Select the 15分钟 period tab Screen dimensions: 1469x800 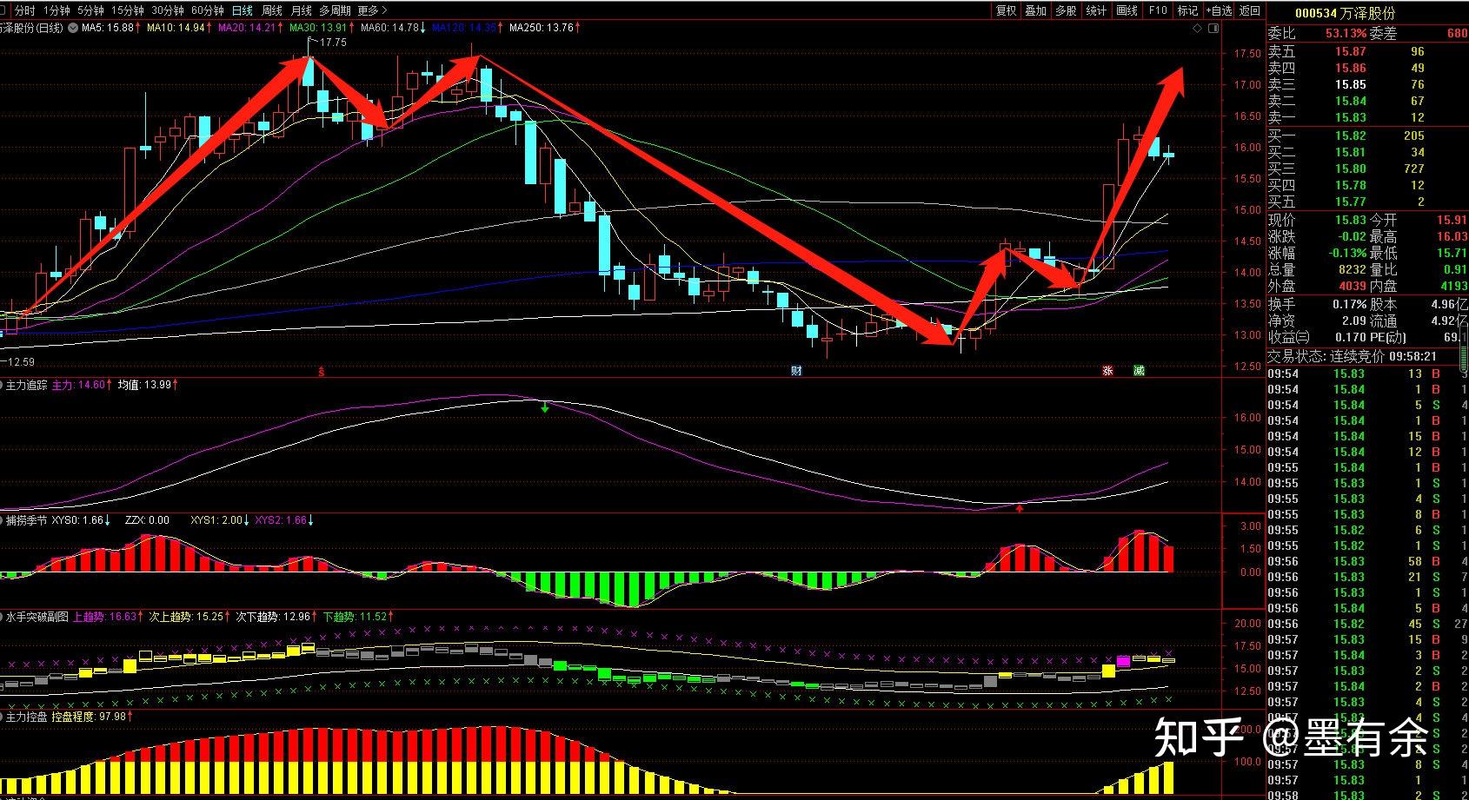point(128,10)
